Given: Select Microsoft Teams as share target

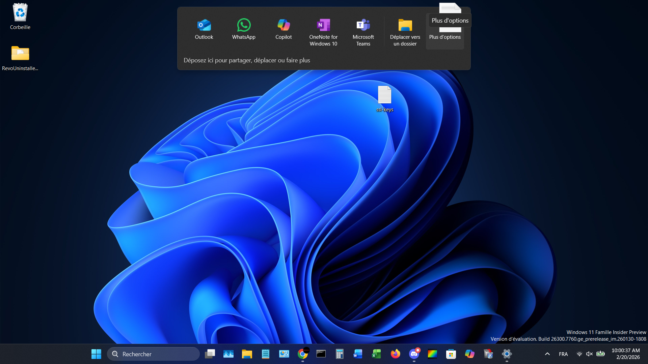Looking at the screenshot, I should (363, 32).
